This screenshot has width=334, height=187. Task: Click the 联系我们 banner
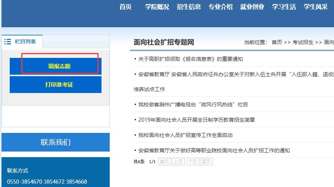point(56,142)
